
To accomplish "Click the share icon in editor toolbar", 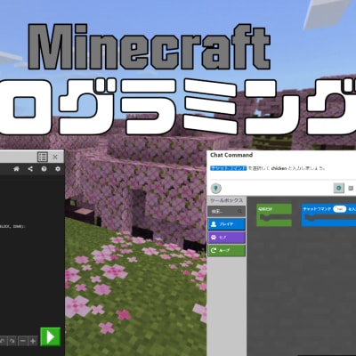I will pos(30,169).
